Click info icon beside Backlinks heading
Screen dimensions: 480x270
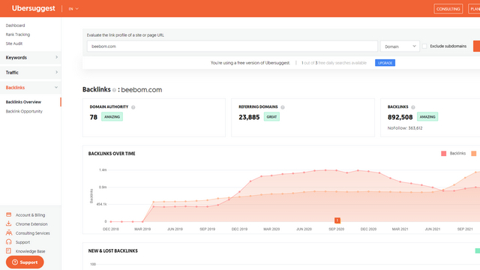pos(114,90)
